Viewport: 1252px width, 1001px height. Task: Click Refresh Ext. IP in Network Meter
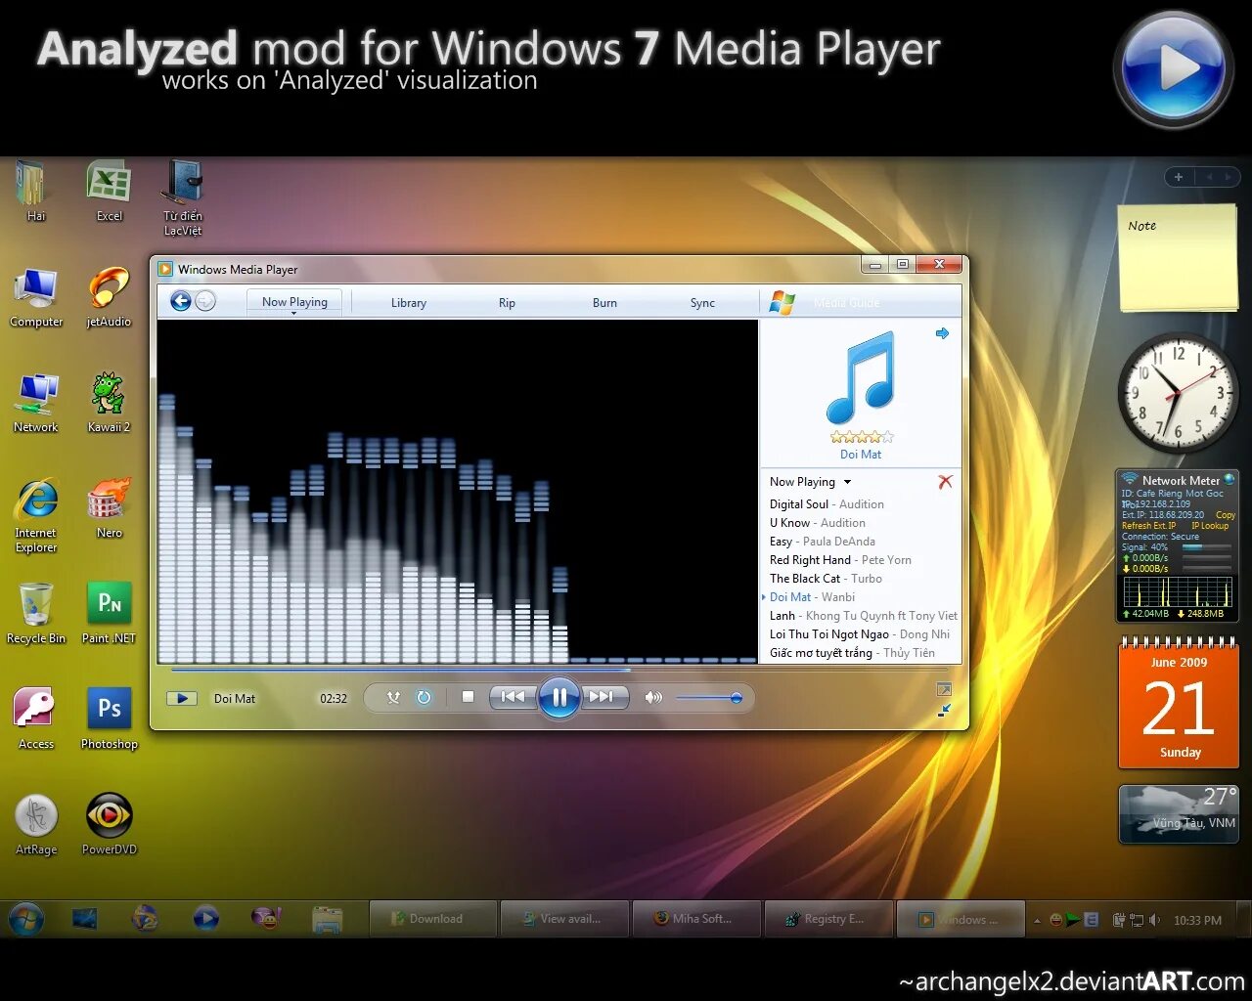point(1148,526)
